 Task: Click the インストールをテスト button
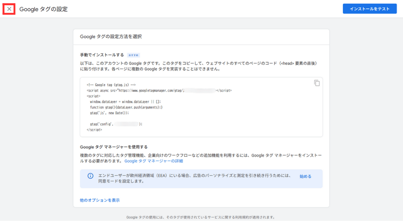point(370,9)
